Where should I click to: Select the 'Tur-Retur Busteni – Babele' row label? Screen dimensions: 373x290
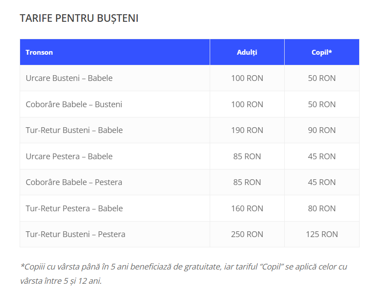74,130
